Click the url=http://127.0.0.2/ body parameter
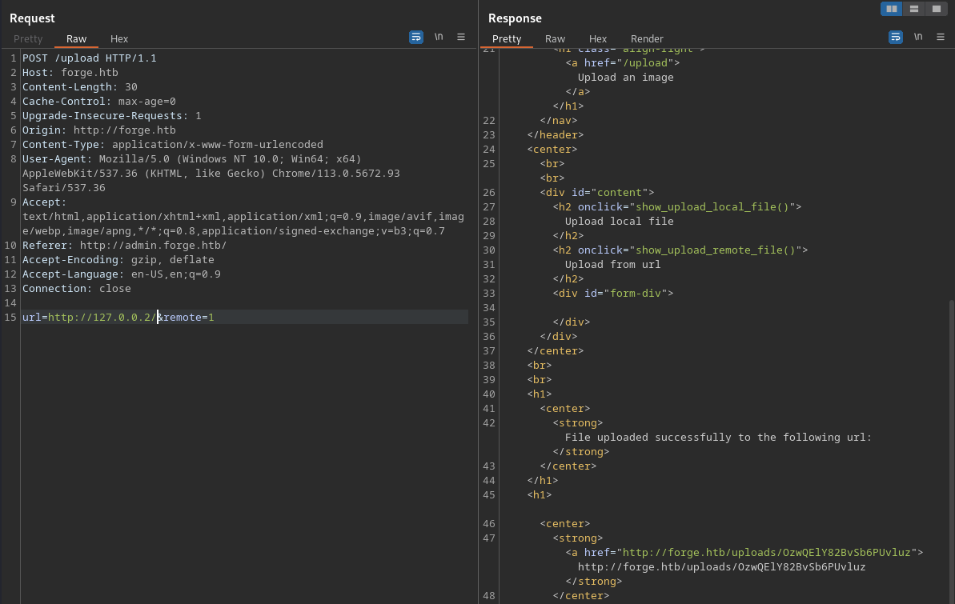 click(x=90, y=318)
